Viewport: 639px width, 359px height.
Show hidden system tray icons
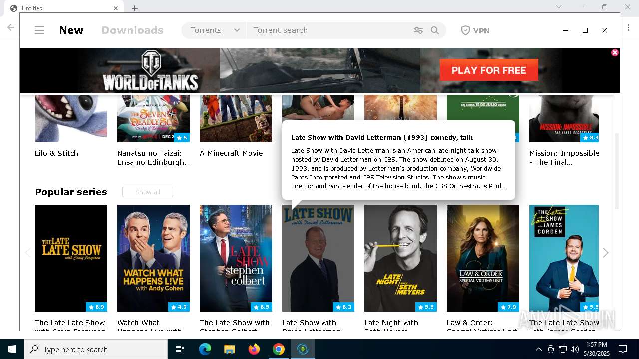[538, 349]
